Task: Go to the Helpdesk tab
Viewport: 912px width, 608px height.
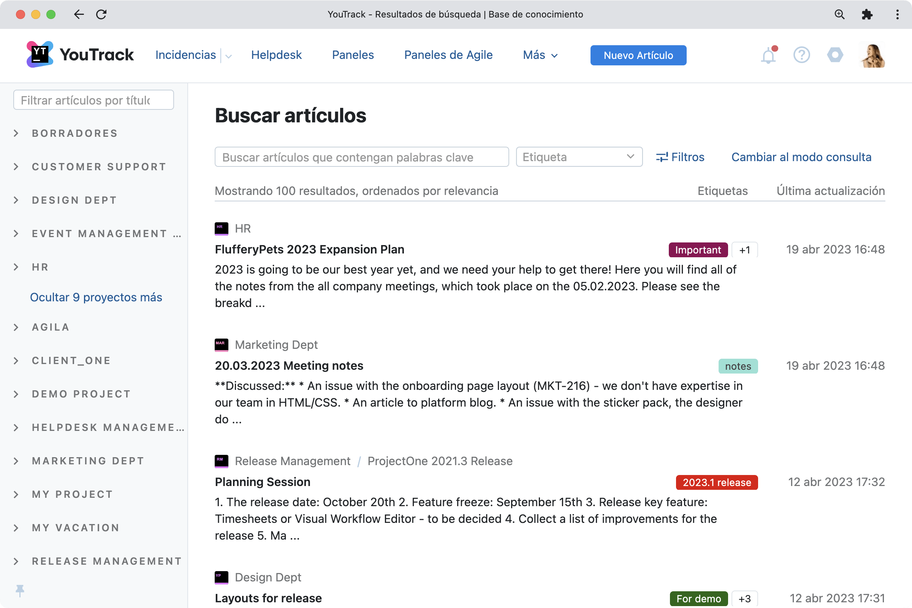Action: (x=276, y=55)
